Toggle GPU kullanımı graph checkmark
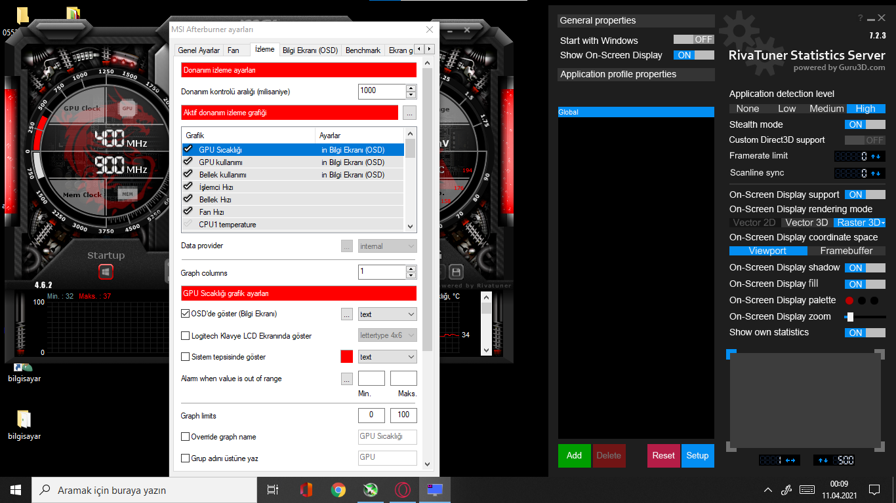The image size is (896, 503). pyautogui.click(x=188, y=162)
